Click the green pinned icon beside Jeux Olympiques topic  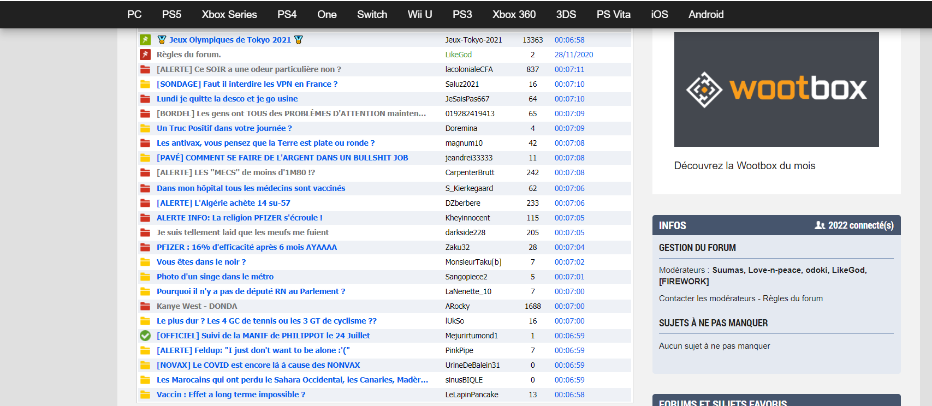[145, 40]
